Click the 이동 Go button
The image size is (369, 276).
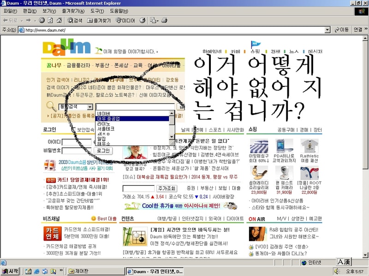(x=341, y=30)
